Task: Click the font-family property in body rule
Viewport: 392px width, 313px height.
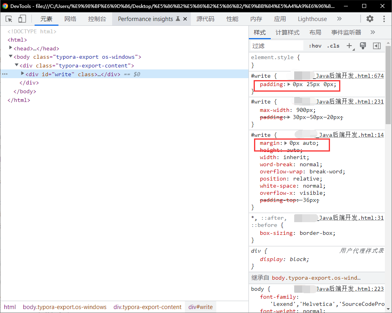Action: [x=279, y=297]
